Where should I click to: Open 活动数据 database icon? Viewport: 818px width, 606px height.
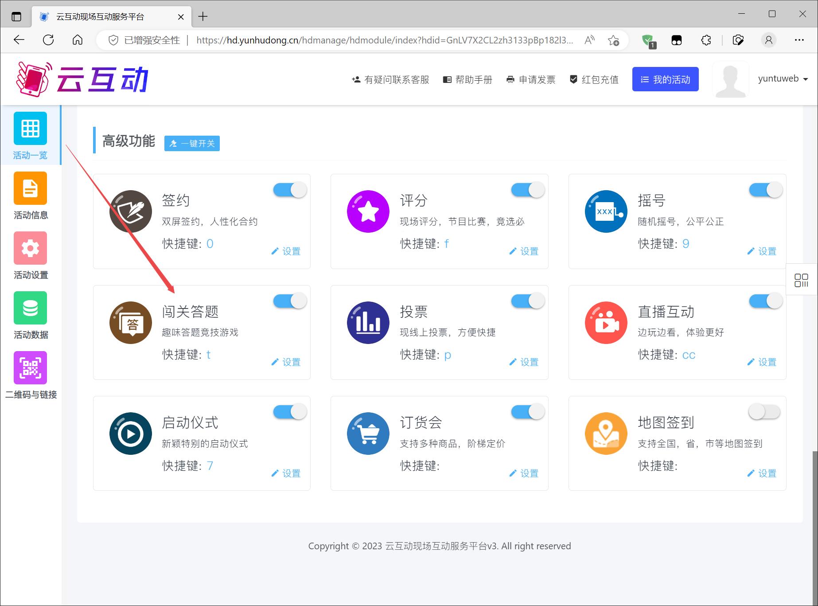(x=30, y=308)
